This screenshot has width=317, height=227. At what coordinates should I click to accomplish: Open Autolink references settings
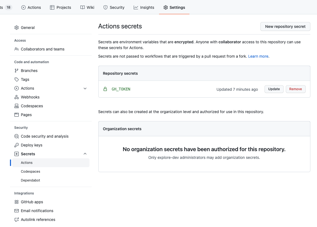coord(51,220)
